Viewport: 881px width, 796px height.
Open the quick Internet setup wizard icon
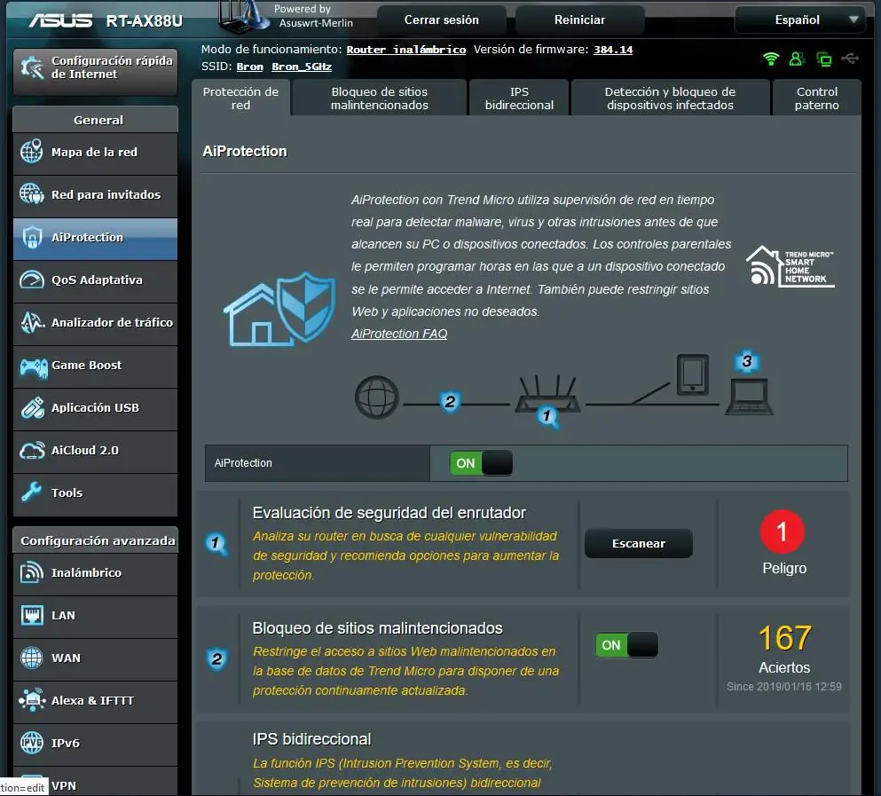pyautogui.click(x=32, y=67)
